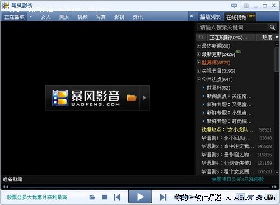Screen dimensions: 280x205
Task: Open the 写真 channel tab
Action: pyautogui.click(x=101, y=17)
